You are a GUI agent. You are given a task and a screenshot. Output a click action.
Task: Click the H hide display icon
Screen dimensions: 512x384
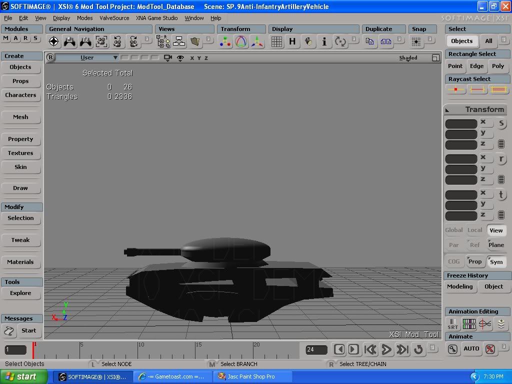pos(292,41)
